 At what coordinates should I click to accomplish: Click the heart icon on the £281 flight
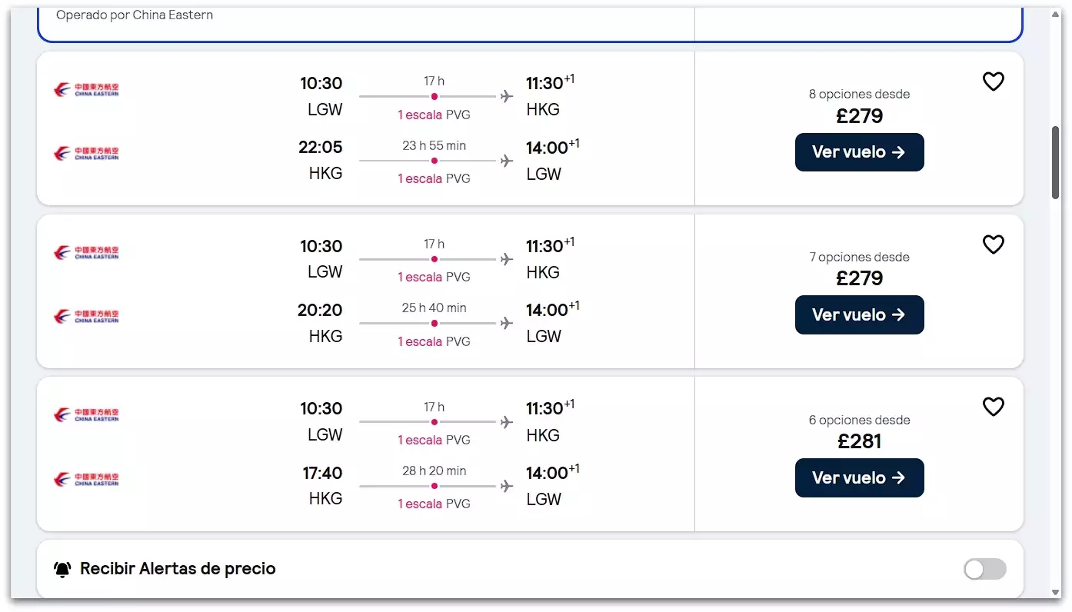(994, 407)
